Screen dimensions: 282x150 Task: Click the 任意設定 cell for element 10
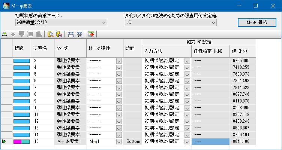210,108
